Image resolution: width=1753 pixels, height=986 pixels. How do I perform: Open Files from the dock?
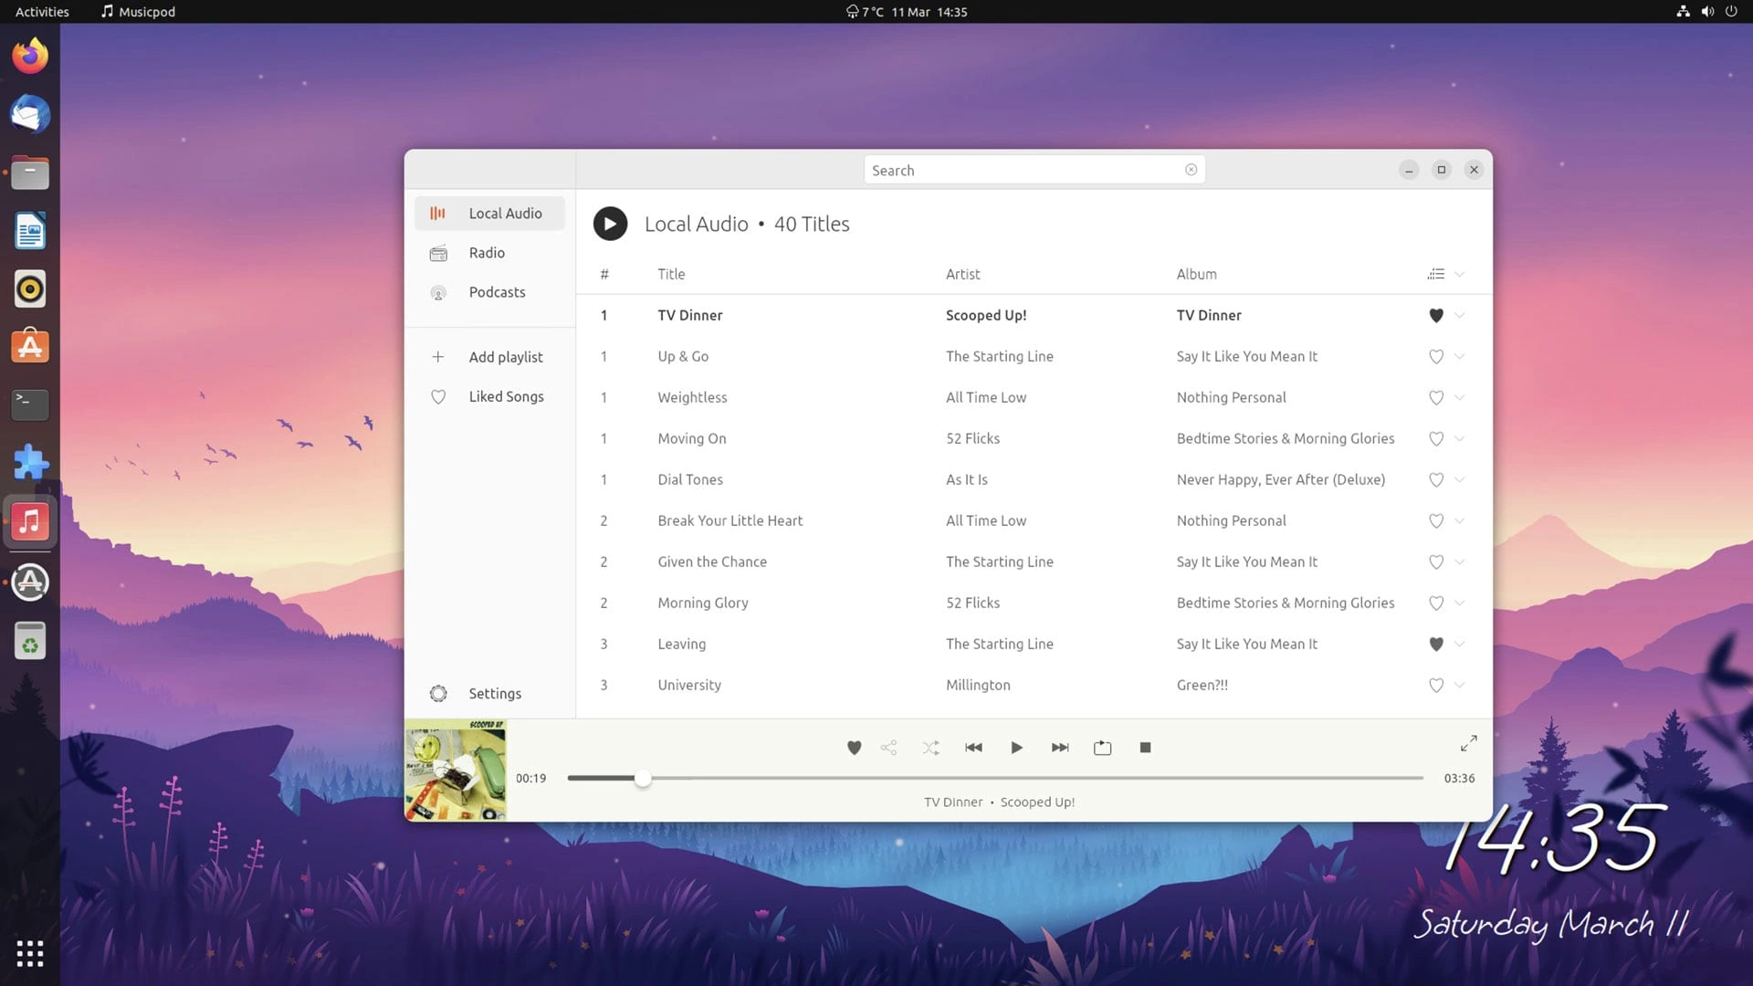point(30,173)
